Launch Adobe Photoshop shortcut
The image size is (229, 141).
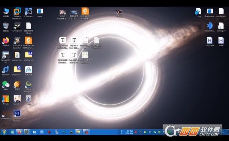point(17,116)
